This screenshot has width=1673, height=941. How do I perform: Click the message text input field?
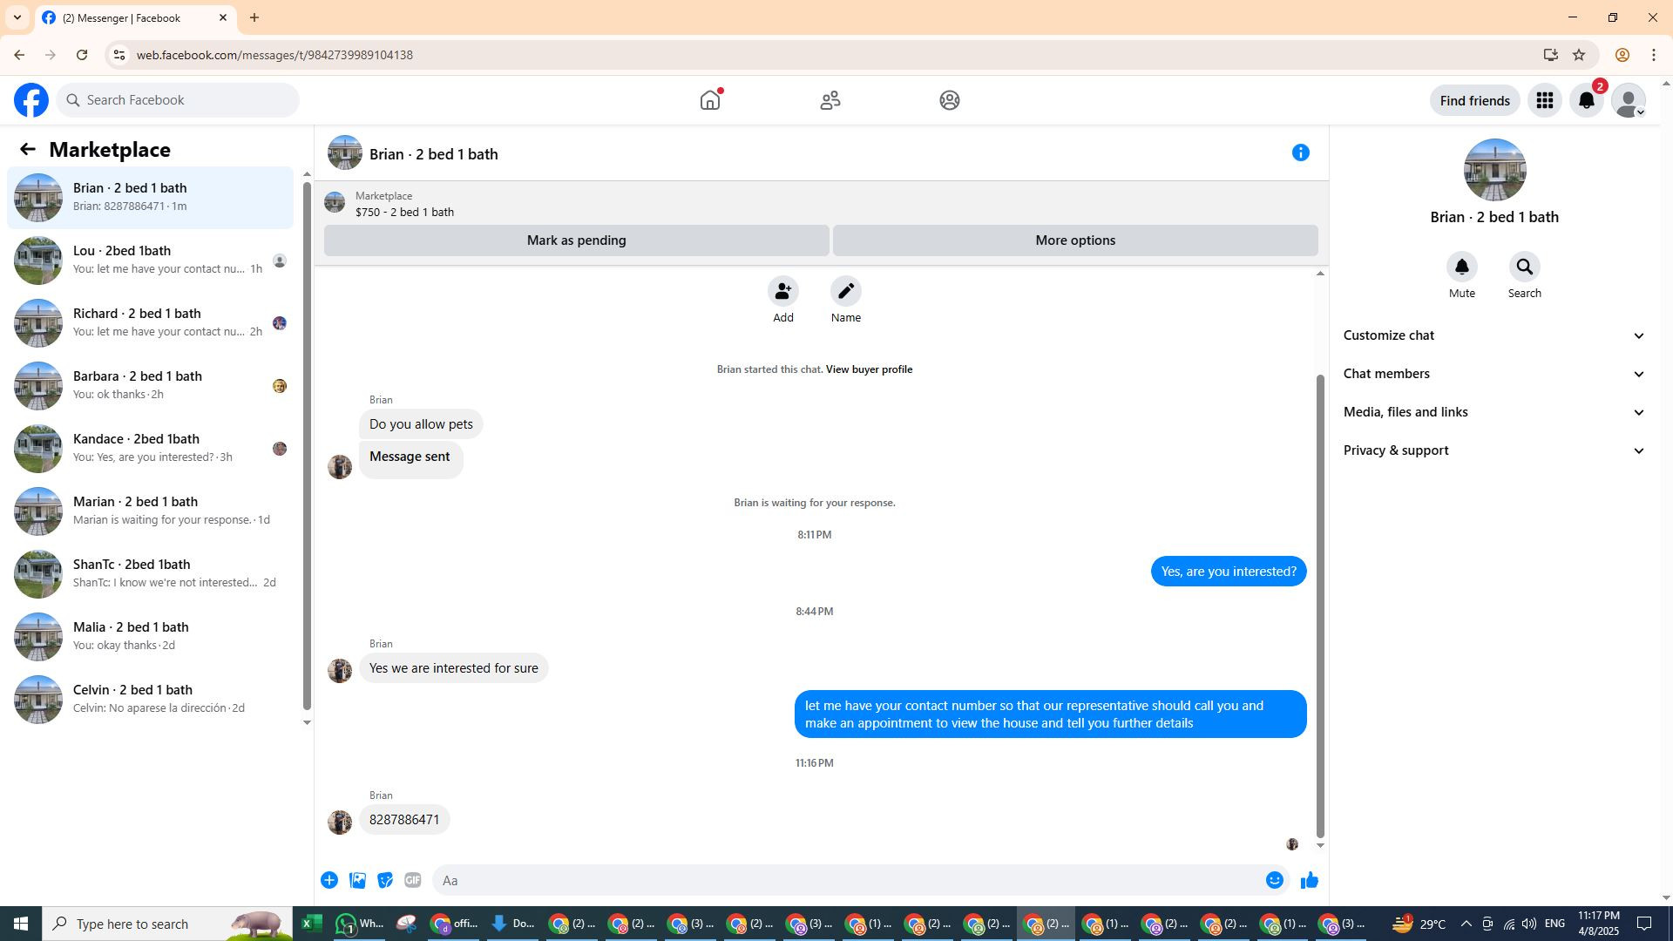tap(845, 880)
